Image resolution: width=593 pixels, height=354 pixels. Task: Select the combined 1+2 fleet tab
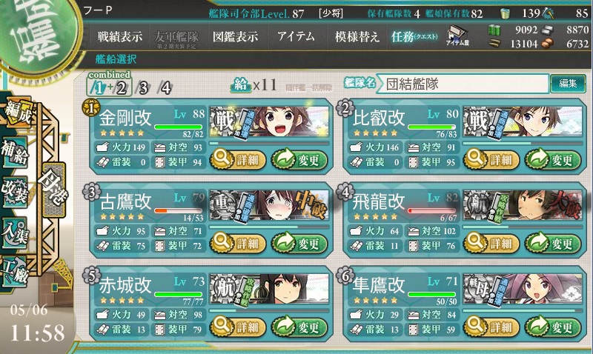point(109,84)
